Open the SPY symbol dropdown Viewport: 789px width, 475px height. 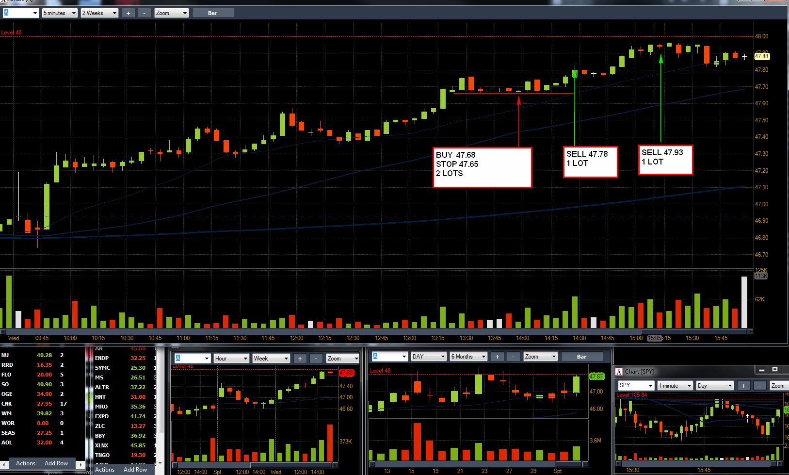636,386
